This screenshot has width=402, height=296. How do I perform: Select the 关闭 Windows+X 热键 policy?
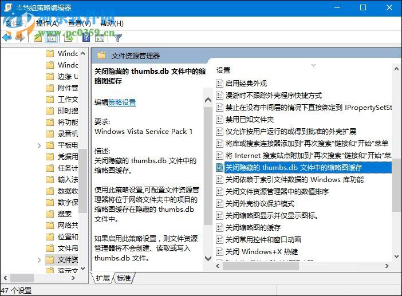tap(262, 252)
